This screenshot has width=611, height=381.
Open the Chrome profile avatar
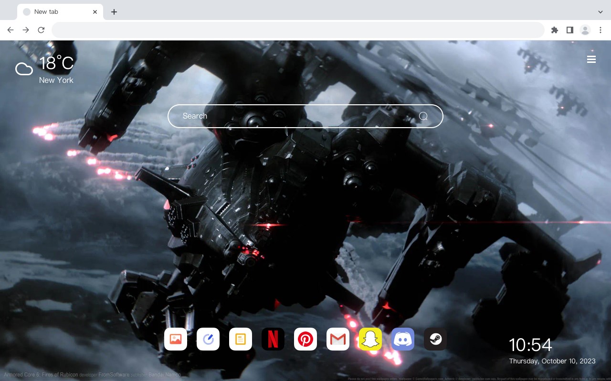point(585,30)
